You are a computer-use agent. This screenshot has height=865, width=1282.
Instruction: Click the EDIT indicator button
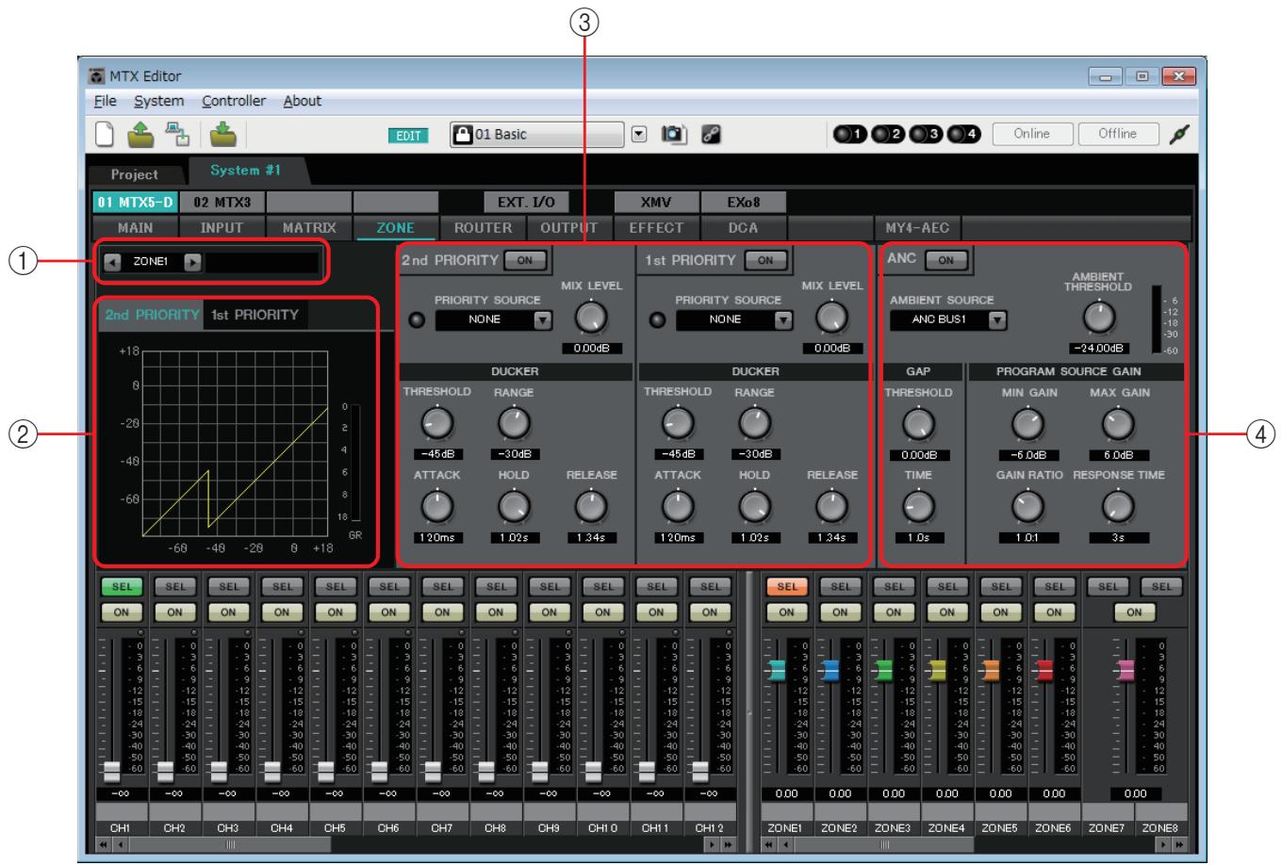(x=408, y=136)
